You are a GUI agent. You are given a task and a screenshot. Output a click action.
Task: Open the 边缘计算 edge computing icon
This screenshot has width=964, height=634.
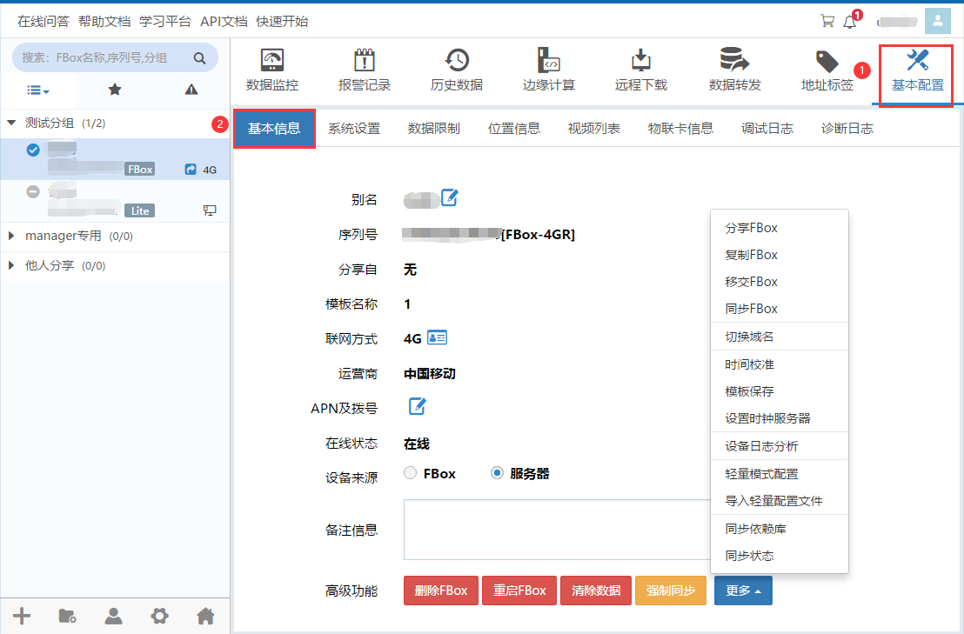point(549,61)
